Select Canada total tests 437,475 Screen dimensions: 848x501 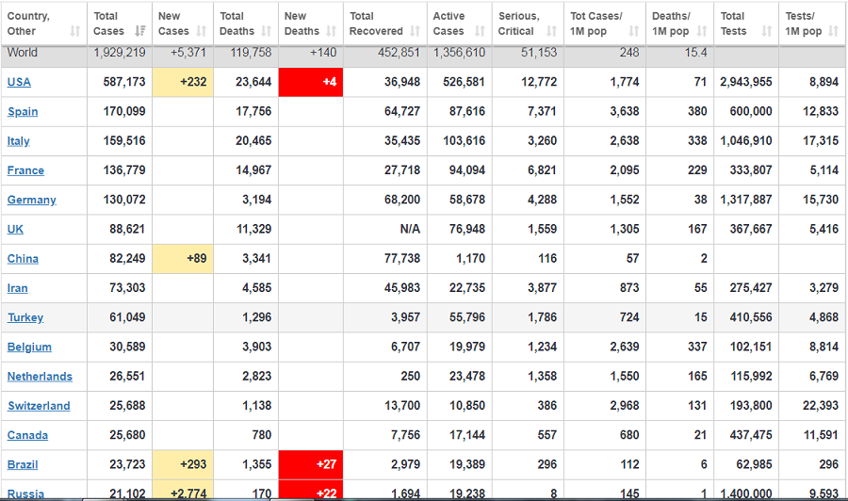pos(751,436)
